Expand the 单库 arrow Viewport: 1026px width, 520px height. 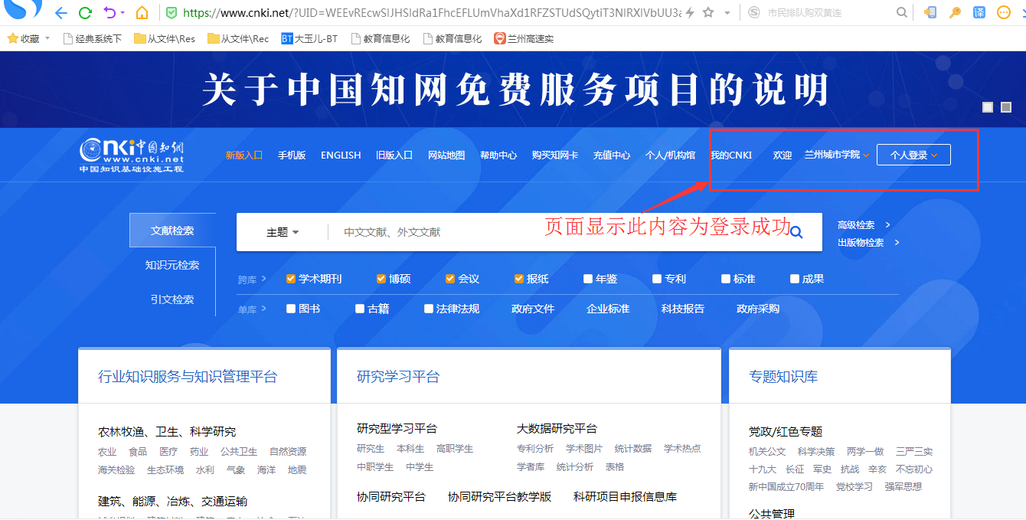pos(264,309)
